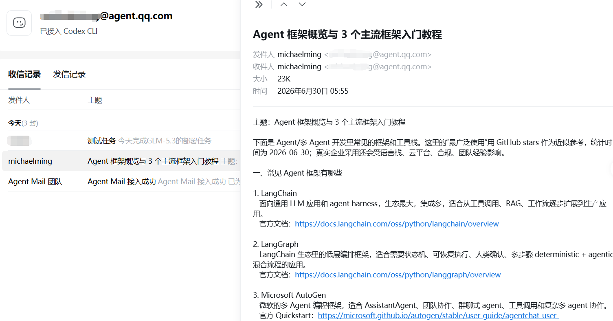This screenshot has height=321, width=613.
Task: Go to previous email with up arrow
Action: pyautogui.click(x=284, y=4)
